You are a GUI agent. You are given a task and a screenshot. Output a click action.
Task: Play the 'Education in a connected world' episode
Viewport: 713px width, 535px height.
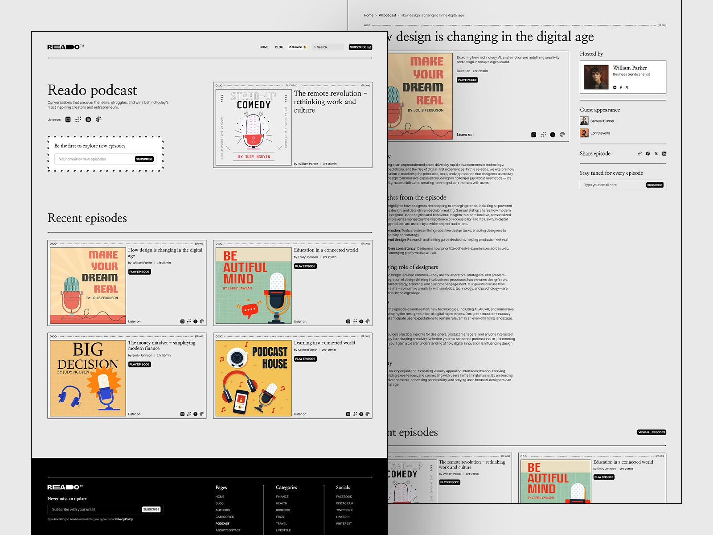pyautogui.click(x=306, y=266)
